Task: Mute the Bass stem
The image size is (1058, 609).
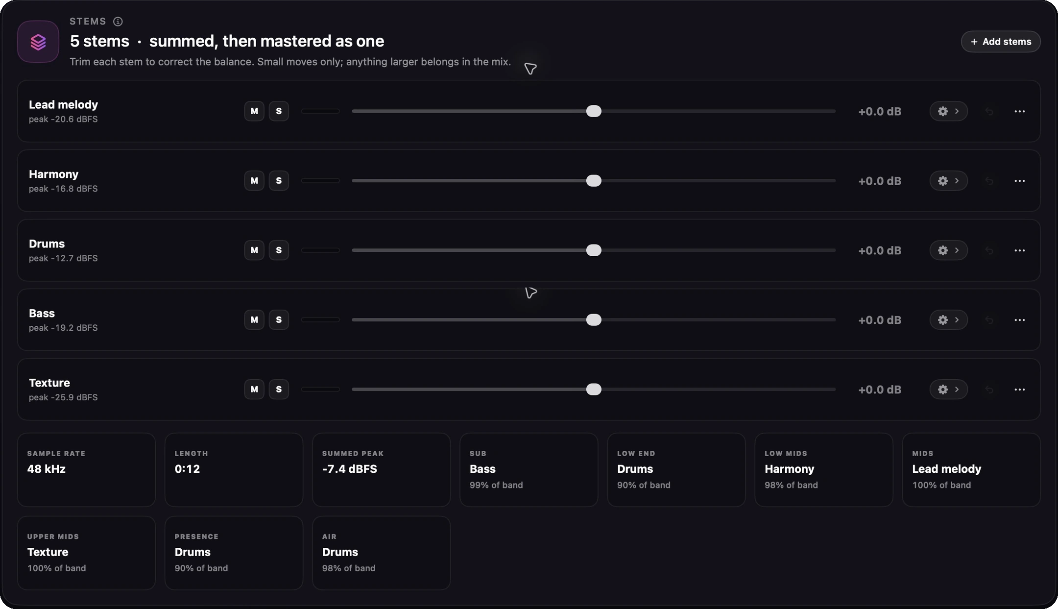Action: coord(254,320)
